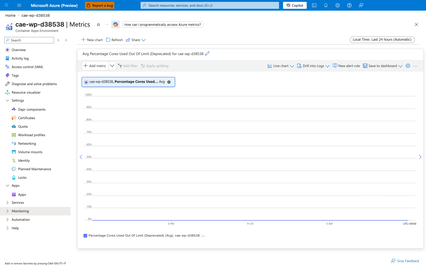Open the help question mark icon

349,5
